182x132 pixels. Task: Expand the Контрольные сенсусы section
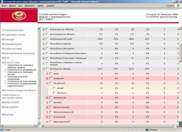point(3,53)
